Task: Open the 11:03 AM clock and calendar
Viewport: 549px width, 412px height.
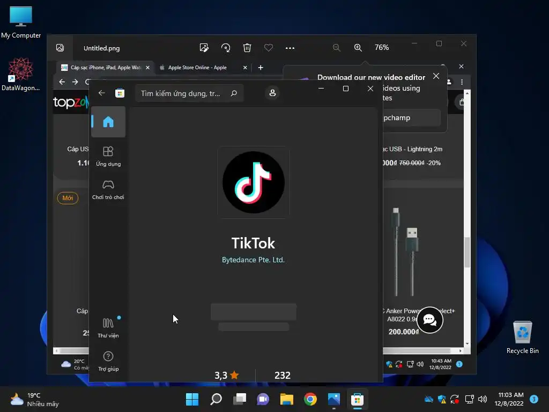Action: coord(509,399)
